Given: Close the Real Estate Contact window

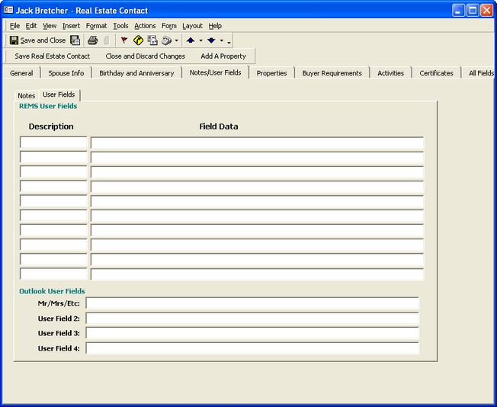Looking at the screenshot, I should coord(486,11).
